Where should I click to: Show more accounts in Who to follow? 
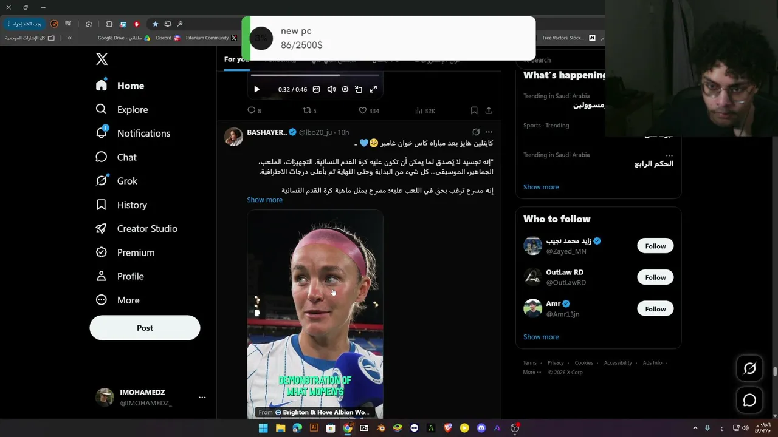[541, 337]
